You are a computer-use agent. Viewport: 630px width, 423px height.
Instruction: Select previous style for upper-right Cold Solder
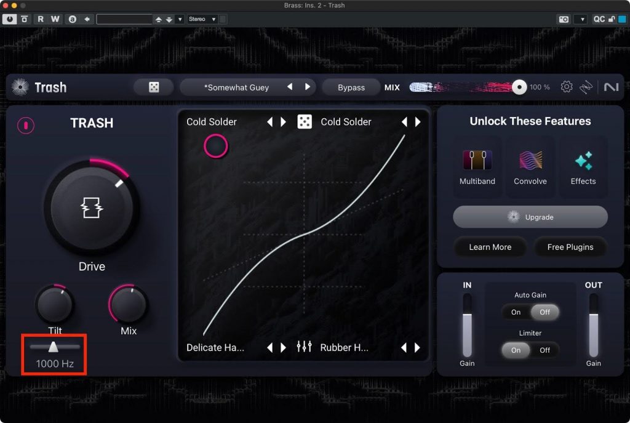[404, 122]
